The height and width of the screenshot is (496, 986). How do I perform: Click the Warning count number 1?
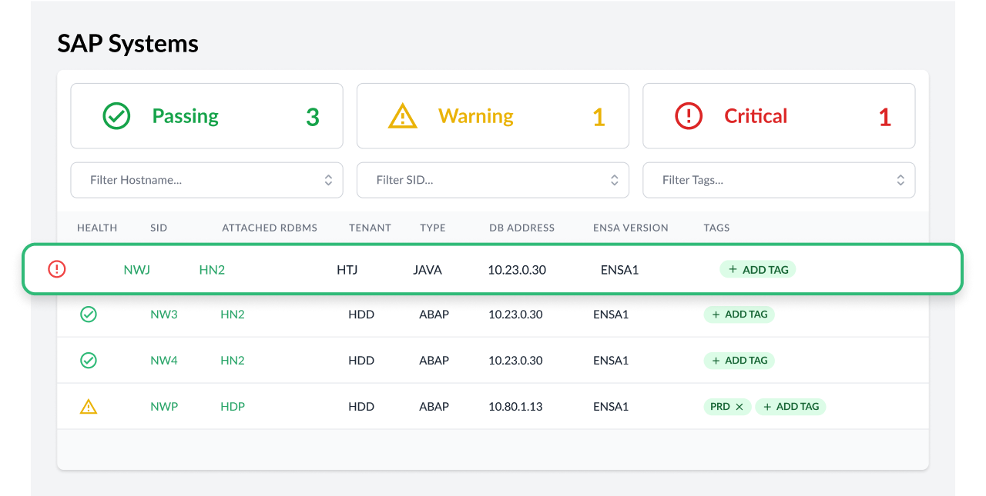click(599, 117)
